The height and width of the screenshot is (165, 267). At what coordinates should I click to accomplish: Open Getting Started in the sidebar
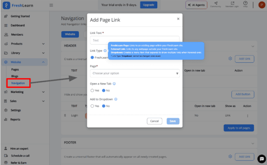pyautogui.click(x=20, y=16)
